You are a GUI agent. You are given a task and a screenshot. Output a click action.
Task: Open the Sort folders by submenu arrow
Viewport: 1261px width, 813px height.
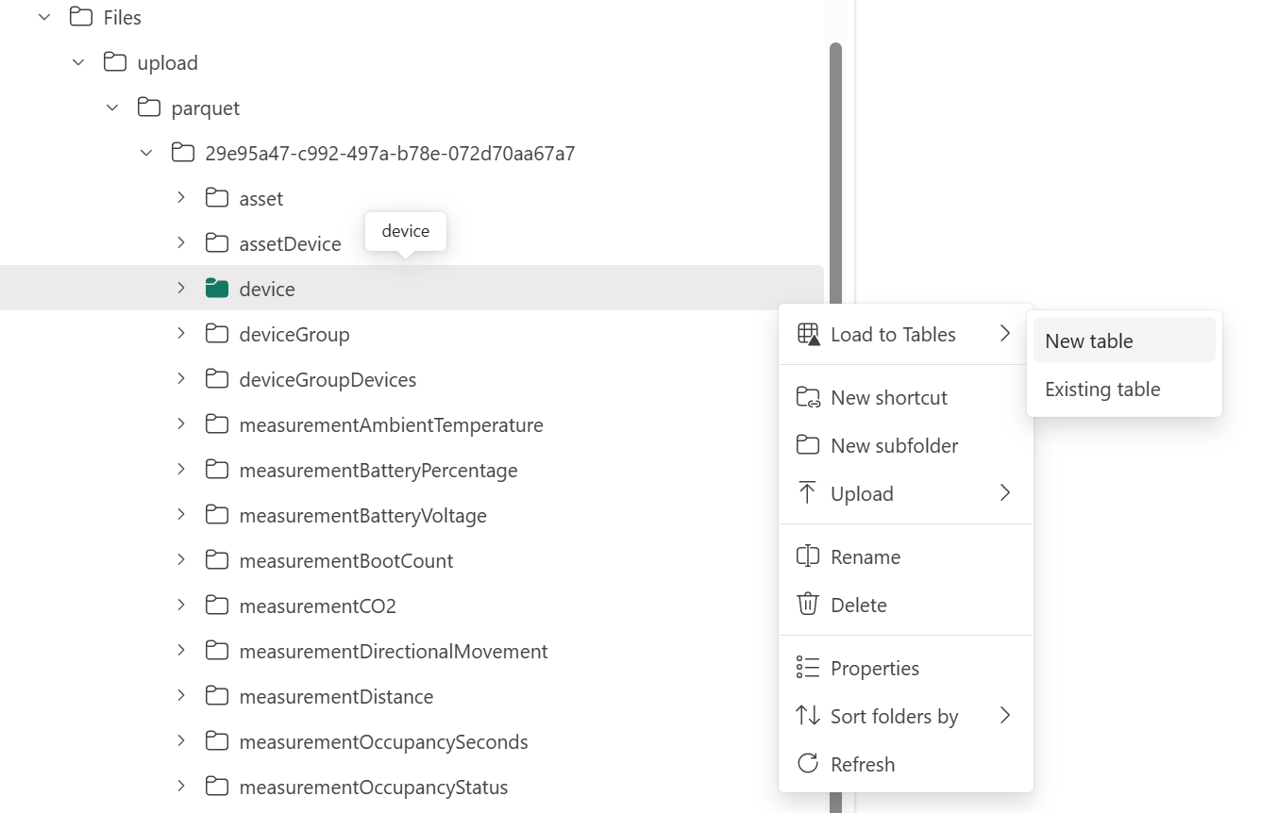tap(1005, 716)
